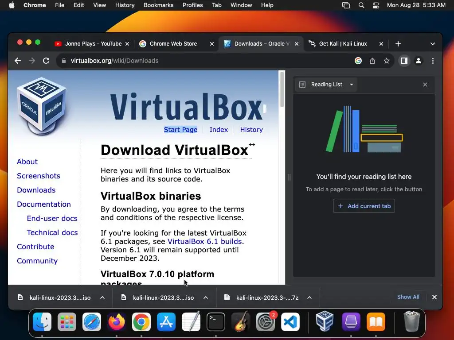Expand options for second kali-linux iso download
The width and height of the screenshot is (454, 340).
tap(206, 297)
